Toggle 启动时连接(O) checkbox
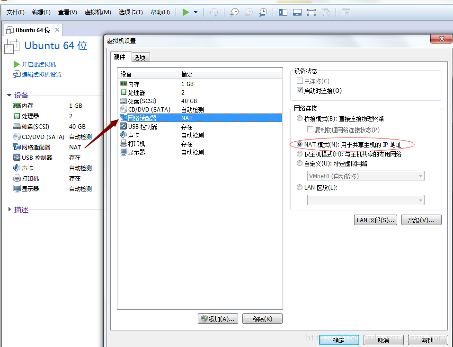The image size is (453, 347). pos(300,90)
